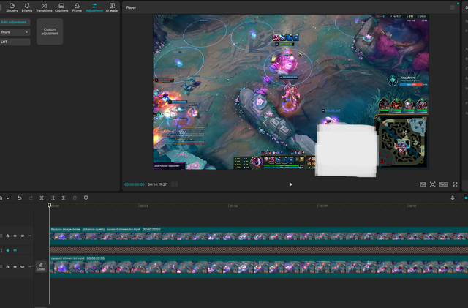
Task: Click the 00:09 ruler mark
Action: tap(322, 206)
